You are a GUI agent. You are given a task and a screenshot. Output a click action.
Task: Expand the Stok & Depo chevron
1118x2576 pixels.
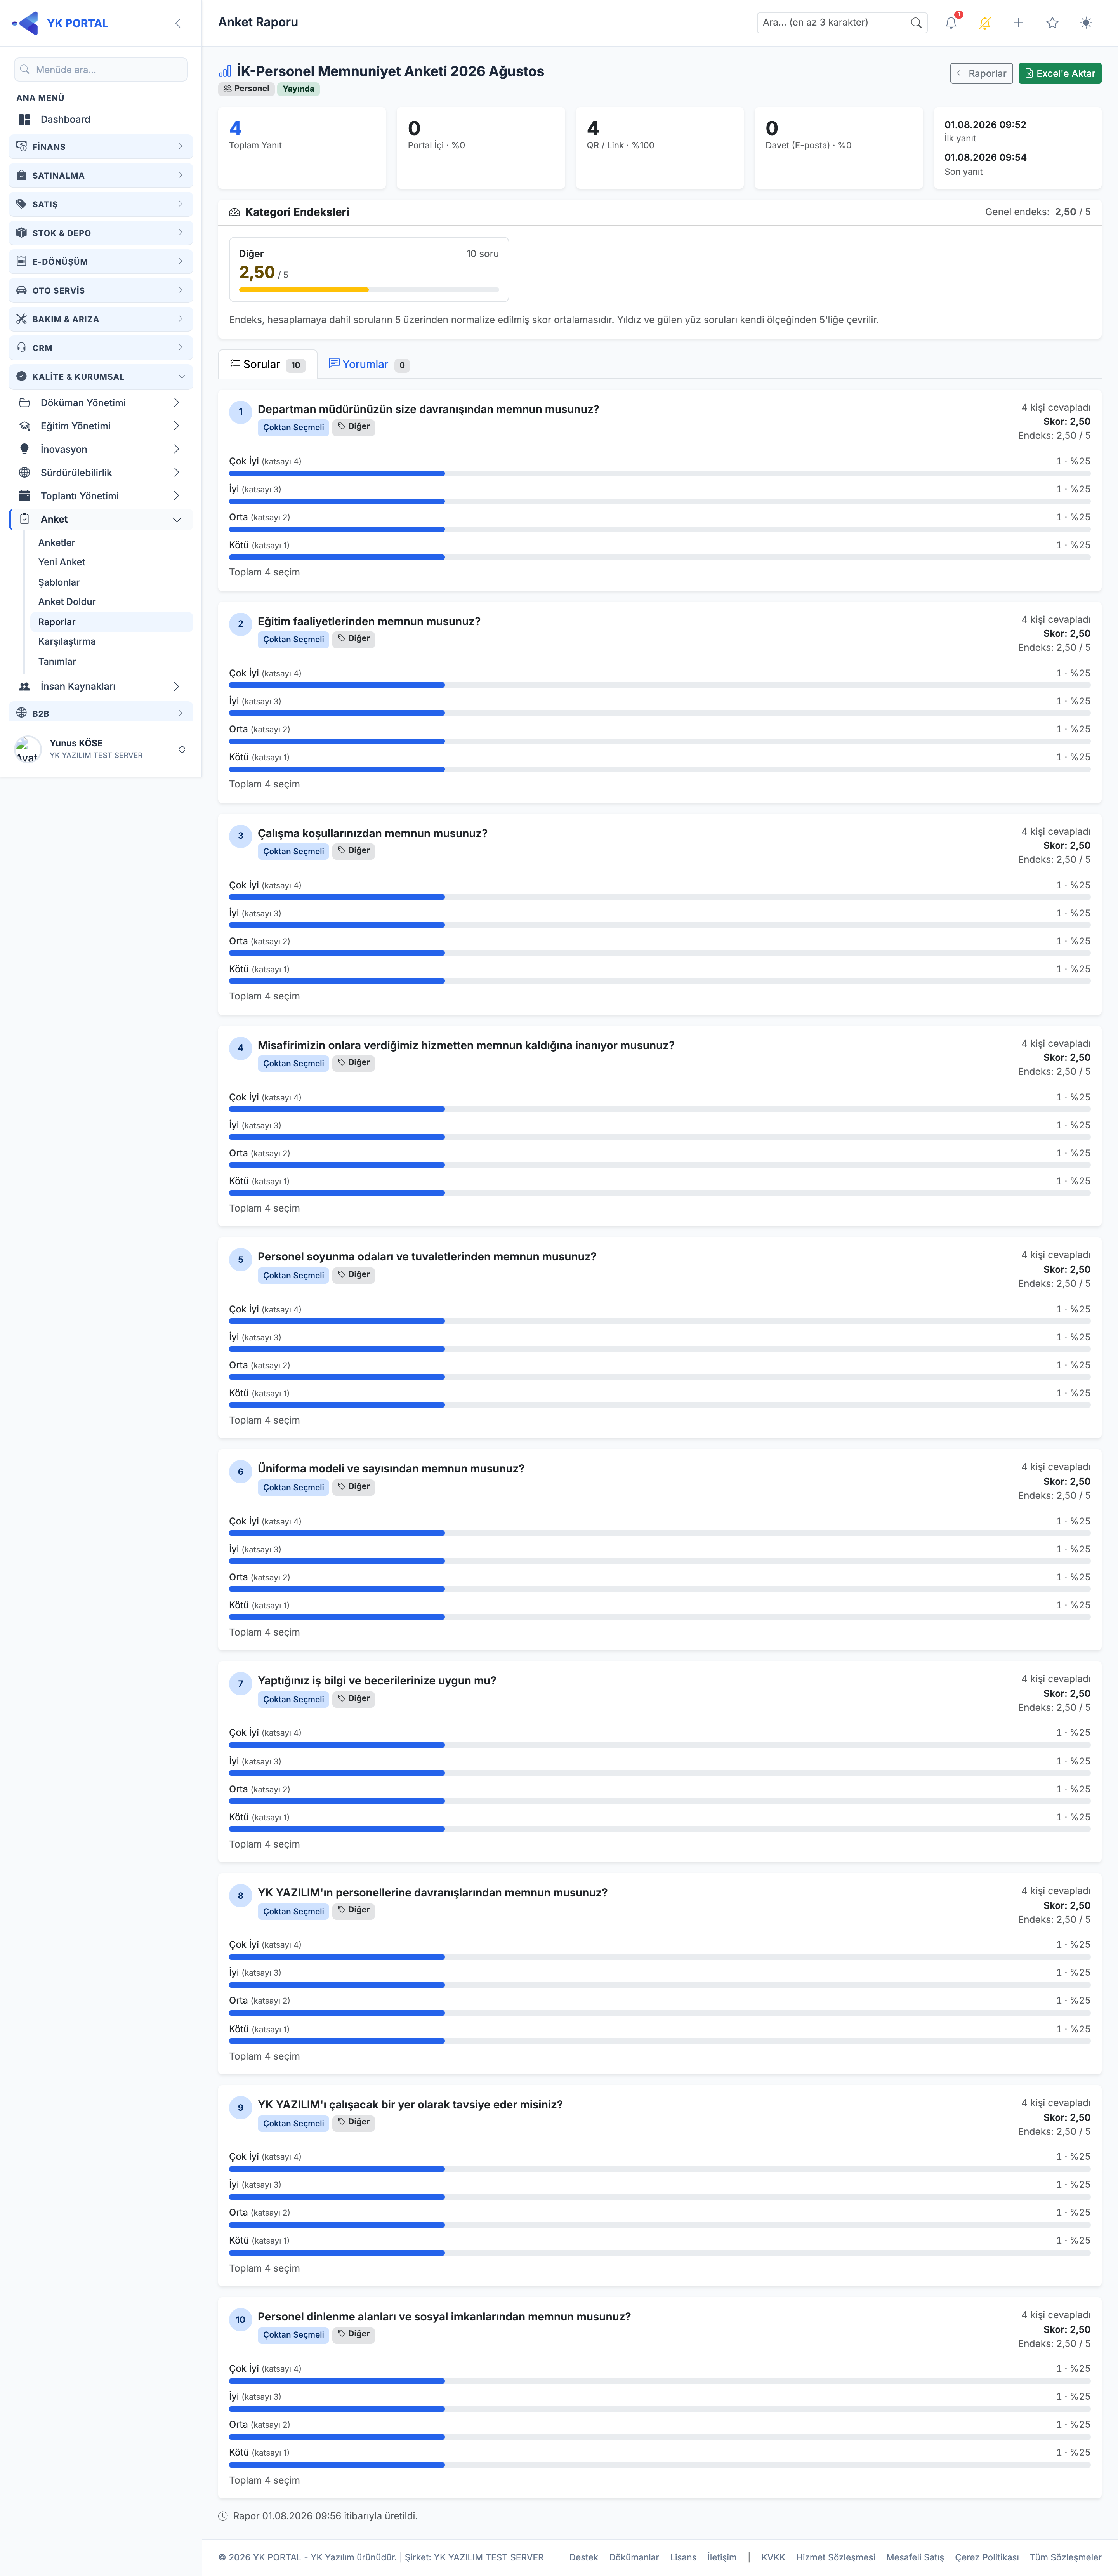point(180,233)
